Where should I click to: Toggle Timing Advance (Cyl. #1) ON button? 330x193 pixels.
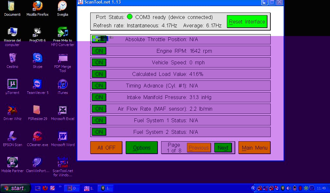point(99,86)
